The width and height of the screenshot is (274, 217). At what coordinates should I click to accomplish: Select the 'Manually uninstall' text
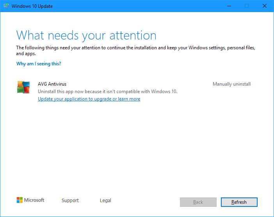pos(231,84)
